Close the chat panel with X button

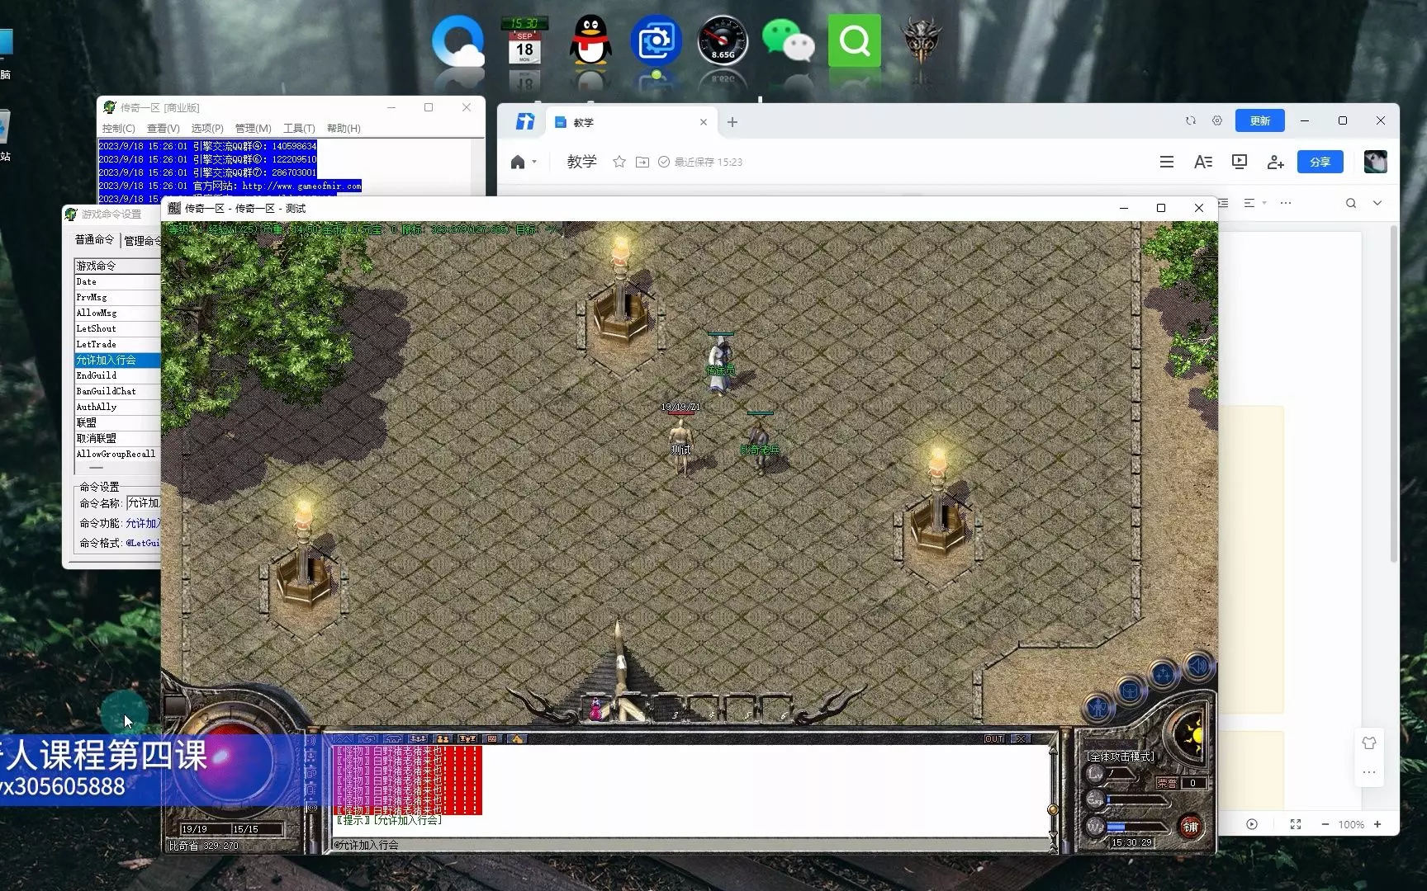tap(1022, 738)
